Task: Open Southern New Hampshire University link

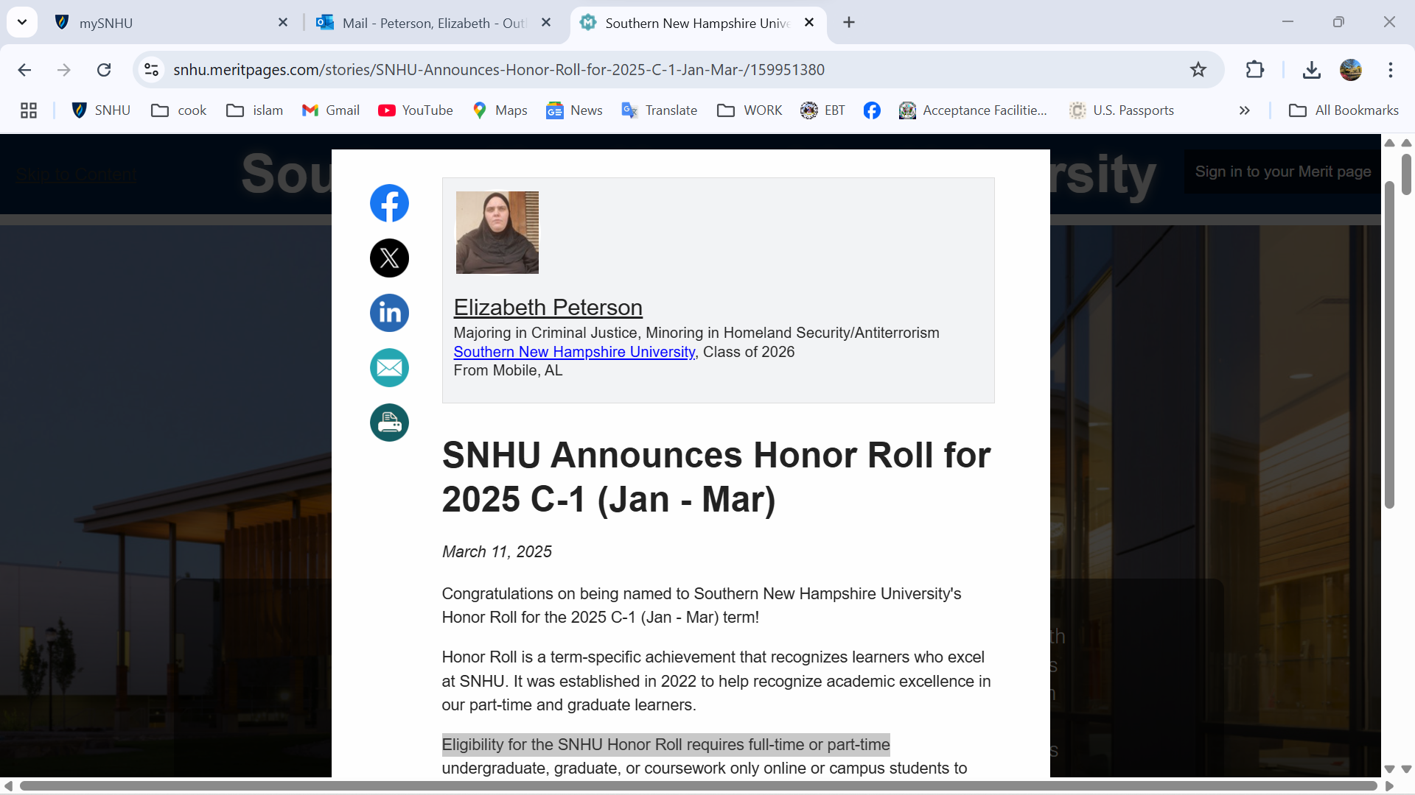Action: coord(574,352)
